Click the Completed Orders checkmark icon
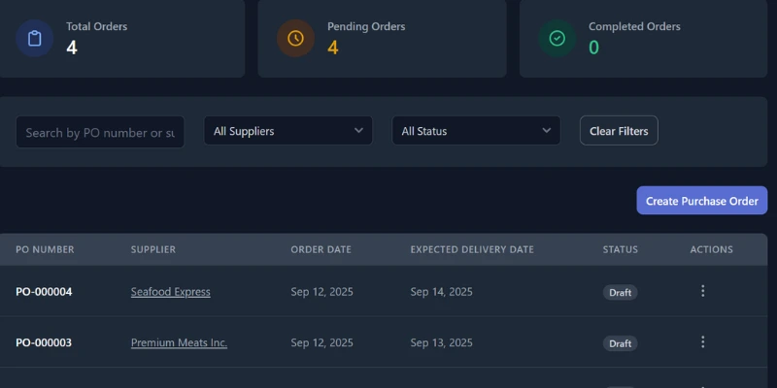Image resolution: width=777 pixels, height=388 pixels. coord(557,39)
